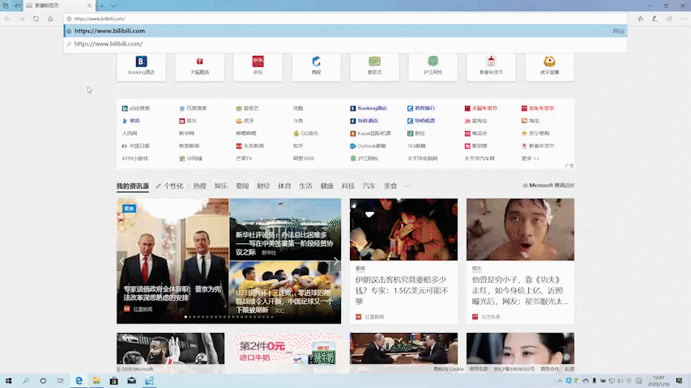This screenshot has width=691, height=388.
Task: Open the 4399小游戏 link
Action: coord(134,158)
